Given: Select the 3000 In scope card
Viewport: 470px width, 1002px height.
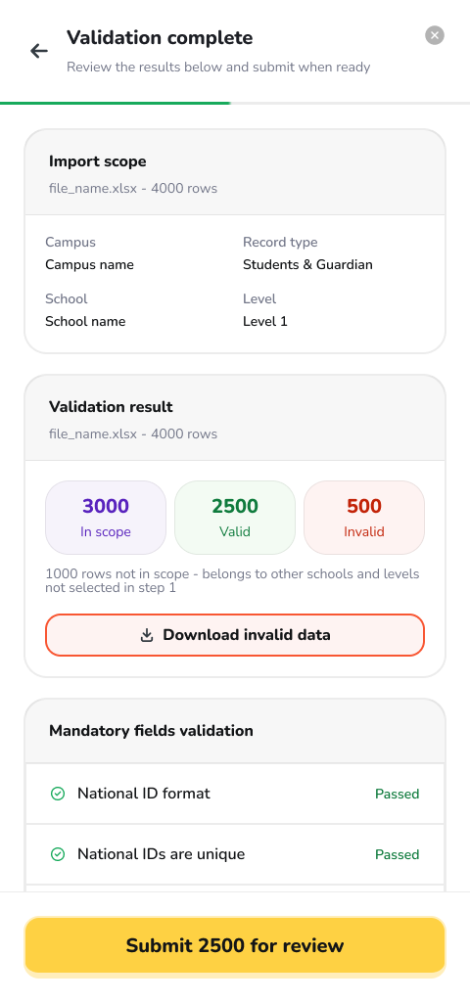Looking at the screenshot, I should tap(106, 518).
